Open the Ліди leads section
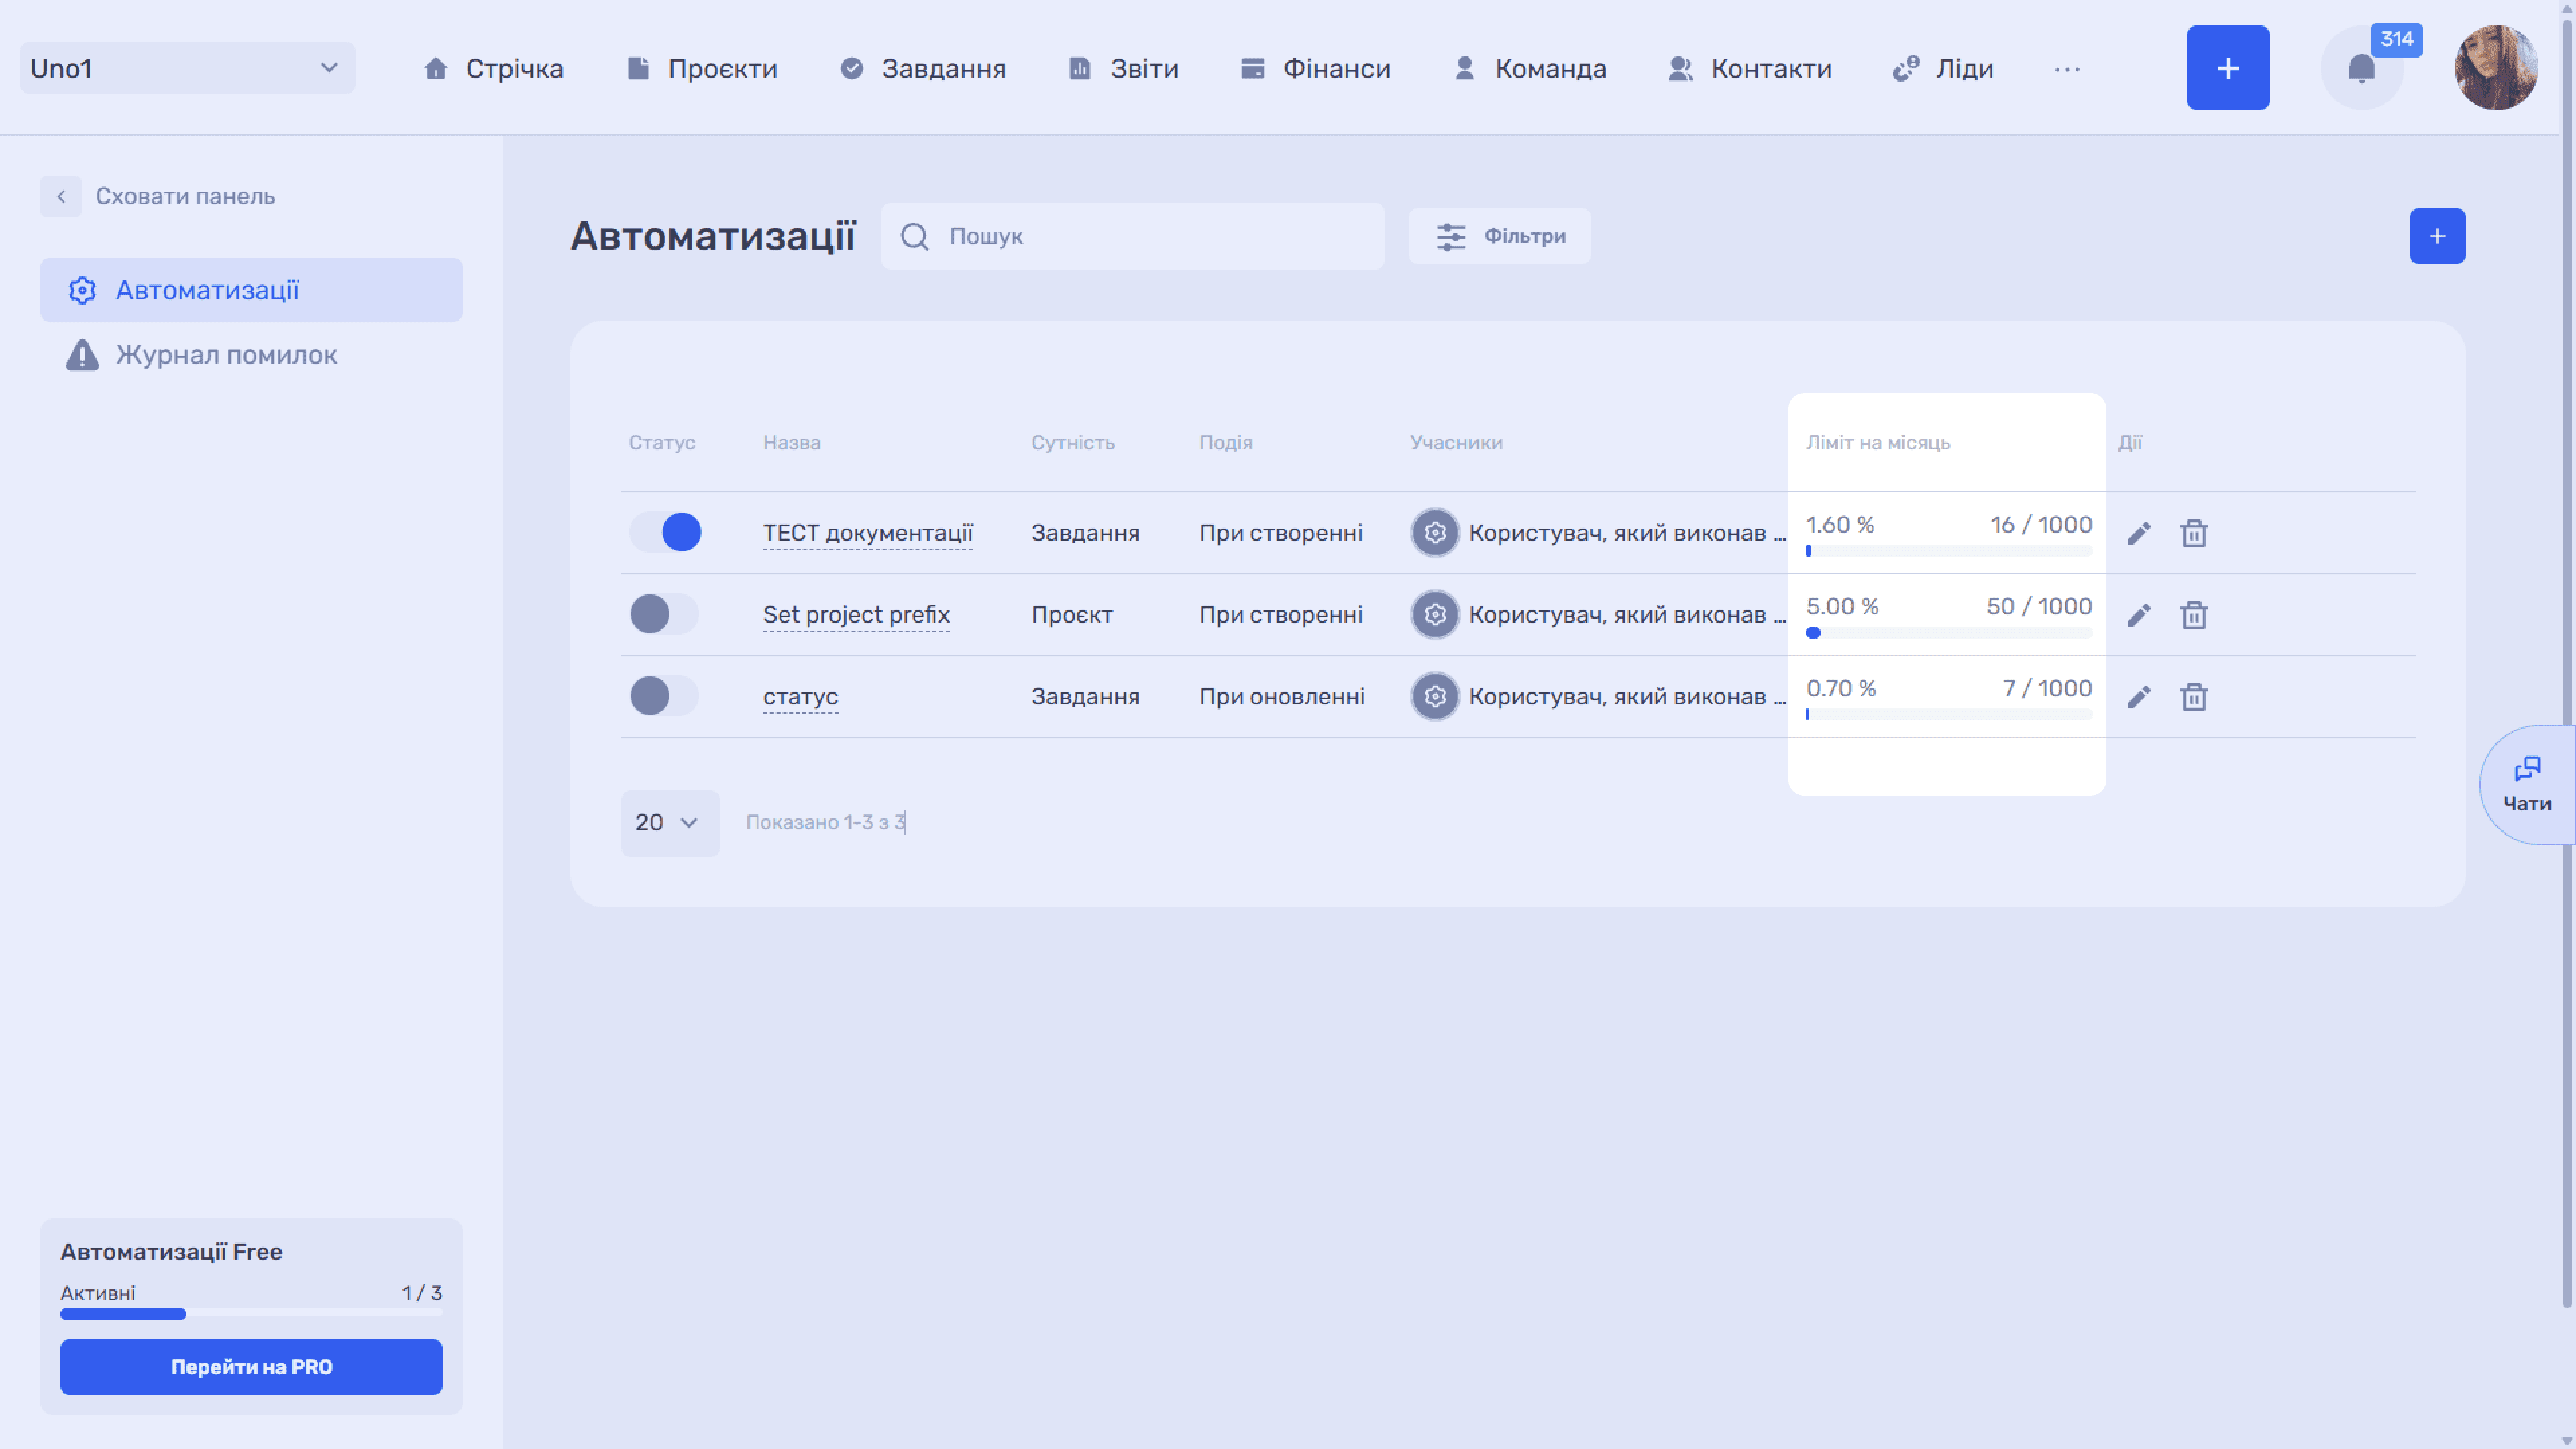2576x1449 pixels. [x=1942, y=69]
